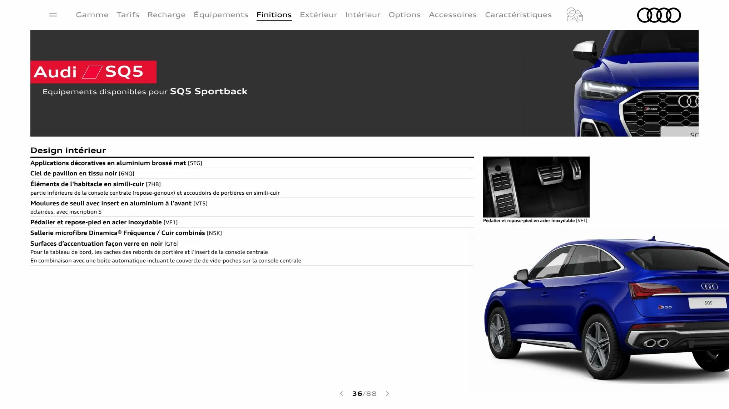Open the Gamme tab

click(x=92, y=15)
